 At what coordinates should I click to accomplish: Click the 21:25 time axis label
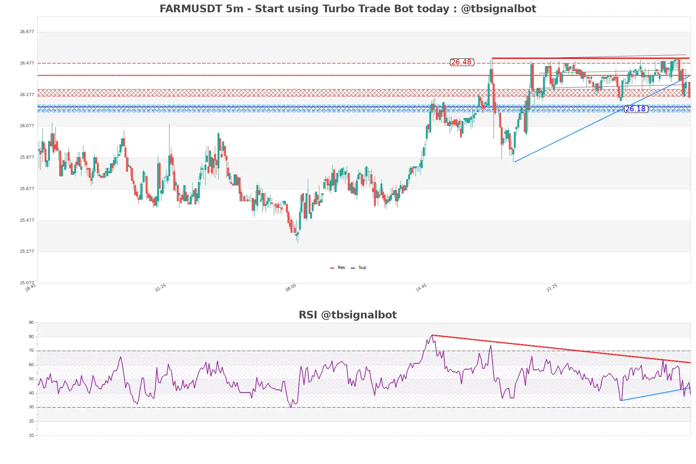[x=552, y=288]
